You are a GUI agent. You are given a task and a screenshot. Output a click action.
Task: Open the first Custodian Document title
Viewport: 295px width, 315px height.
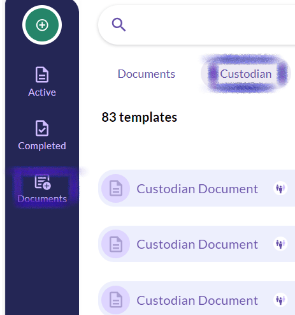[197, 189]
